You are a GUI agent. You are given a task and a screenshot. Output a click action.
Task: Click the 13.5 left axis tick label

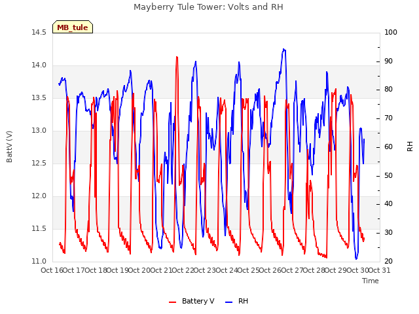(39, 97)
